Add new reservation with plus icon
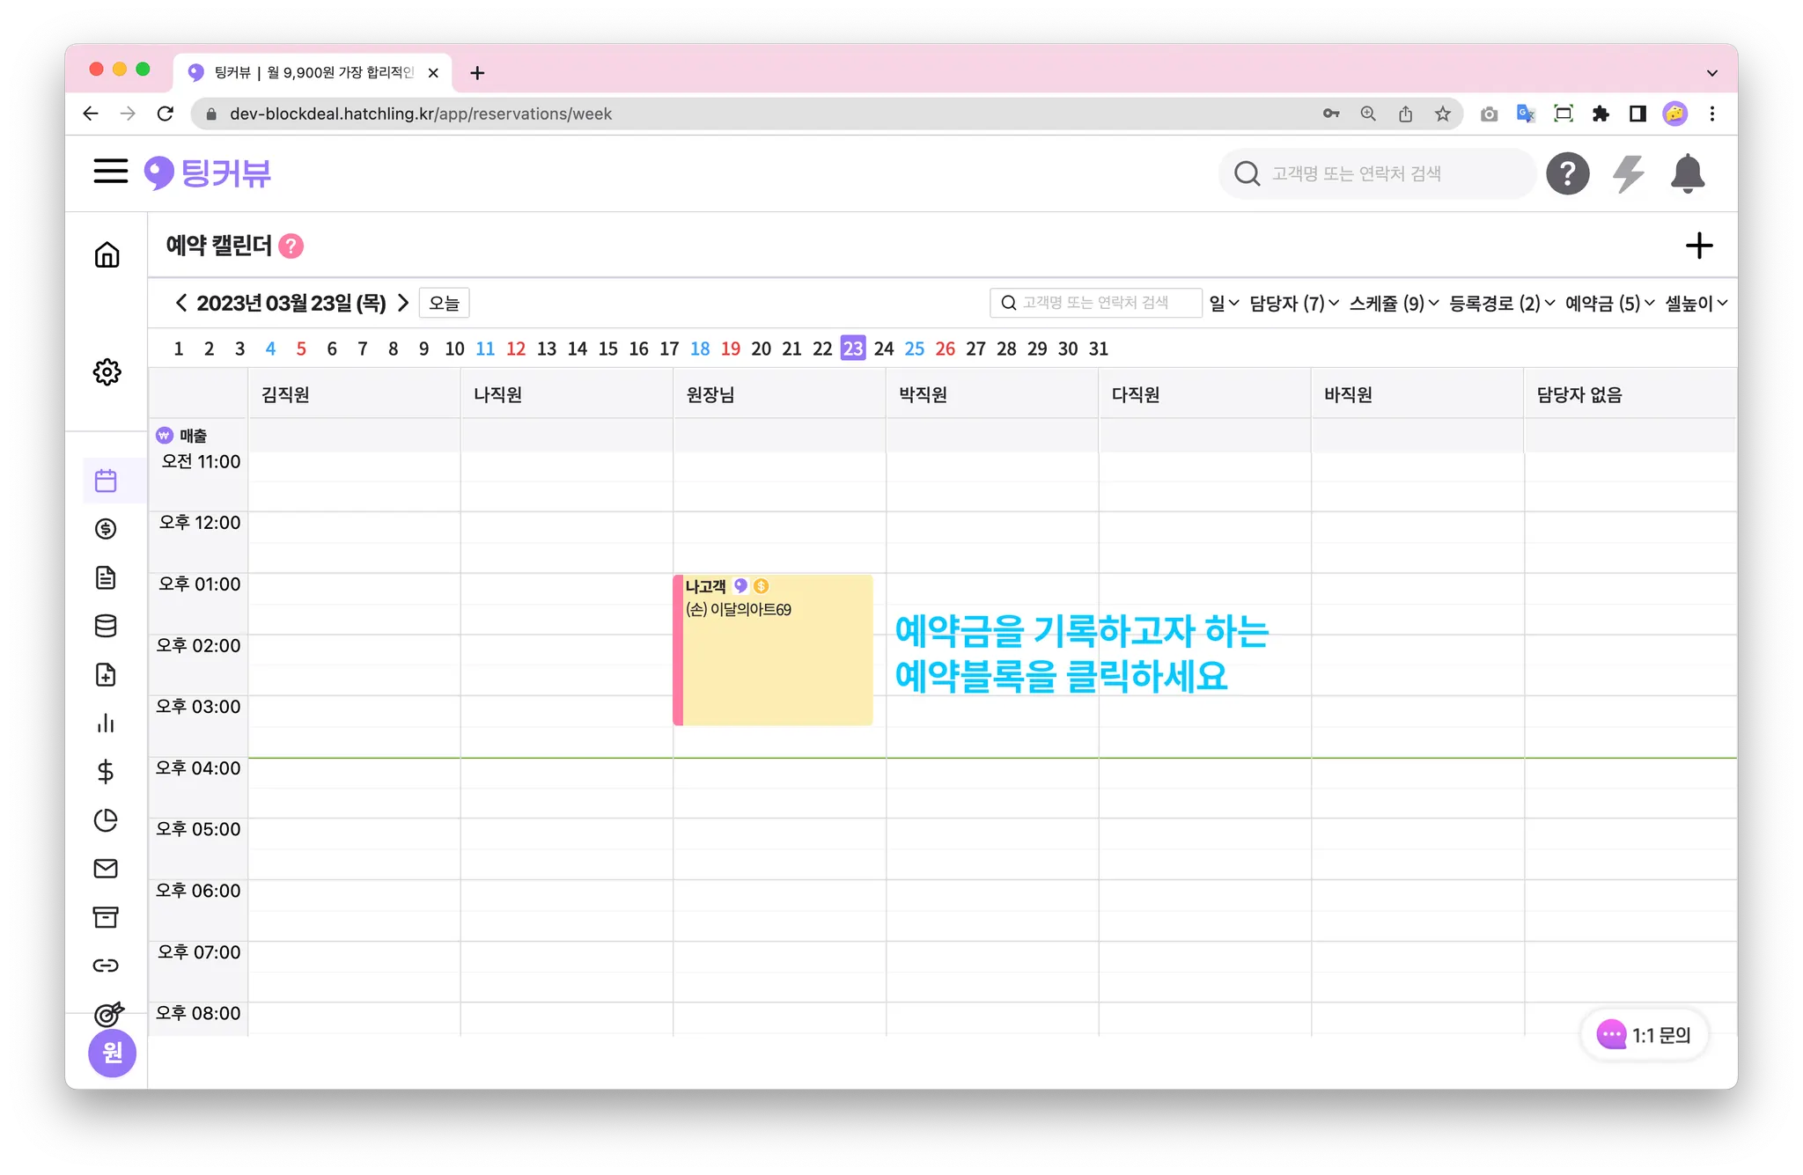The height and width of the screenshot is (1175, 1803). click(x=1698, y=246)
